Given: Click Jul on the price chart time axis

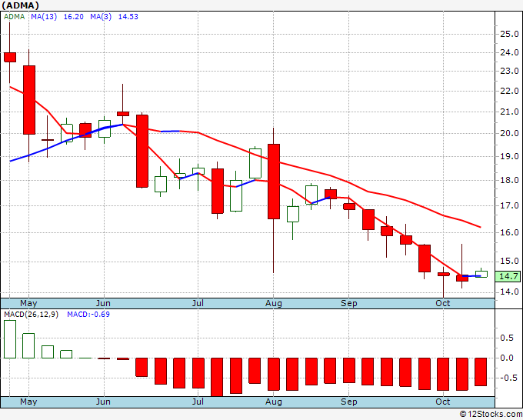Looking at the screenshot, I should point(198,303).
